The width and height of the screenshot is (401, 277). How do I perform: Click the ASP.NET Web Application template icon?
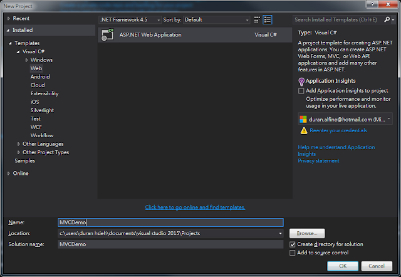click(107, 35)
